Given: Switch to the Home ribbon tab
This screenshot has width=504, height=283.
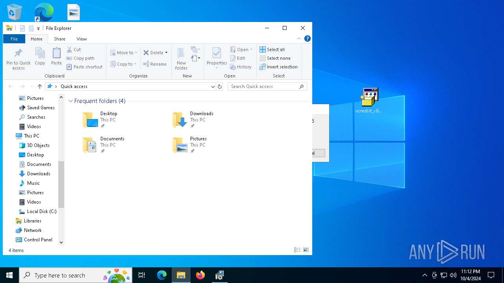Looking at the screenshot, I should 37,39.
